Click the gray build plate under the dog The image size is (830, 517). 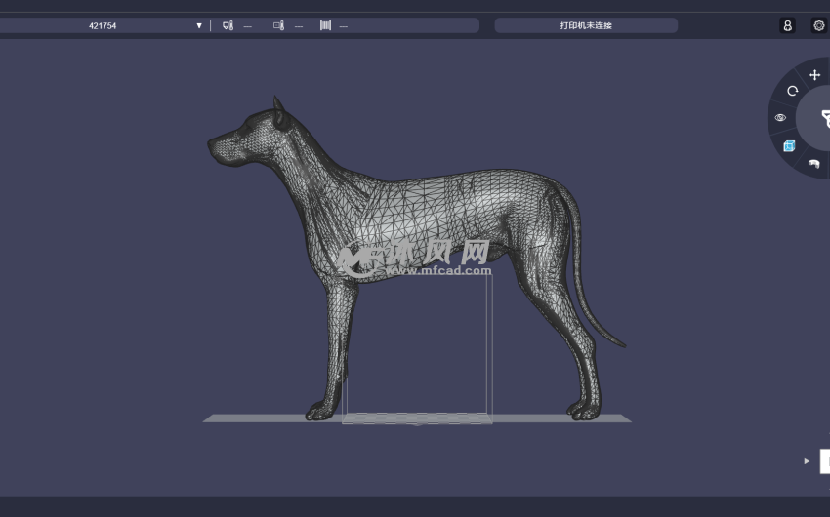coord(254,418)
